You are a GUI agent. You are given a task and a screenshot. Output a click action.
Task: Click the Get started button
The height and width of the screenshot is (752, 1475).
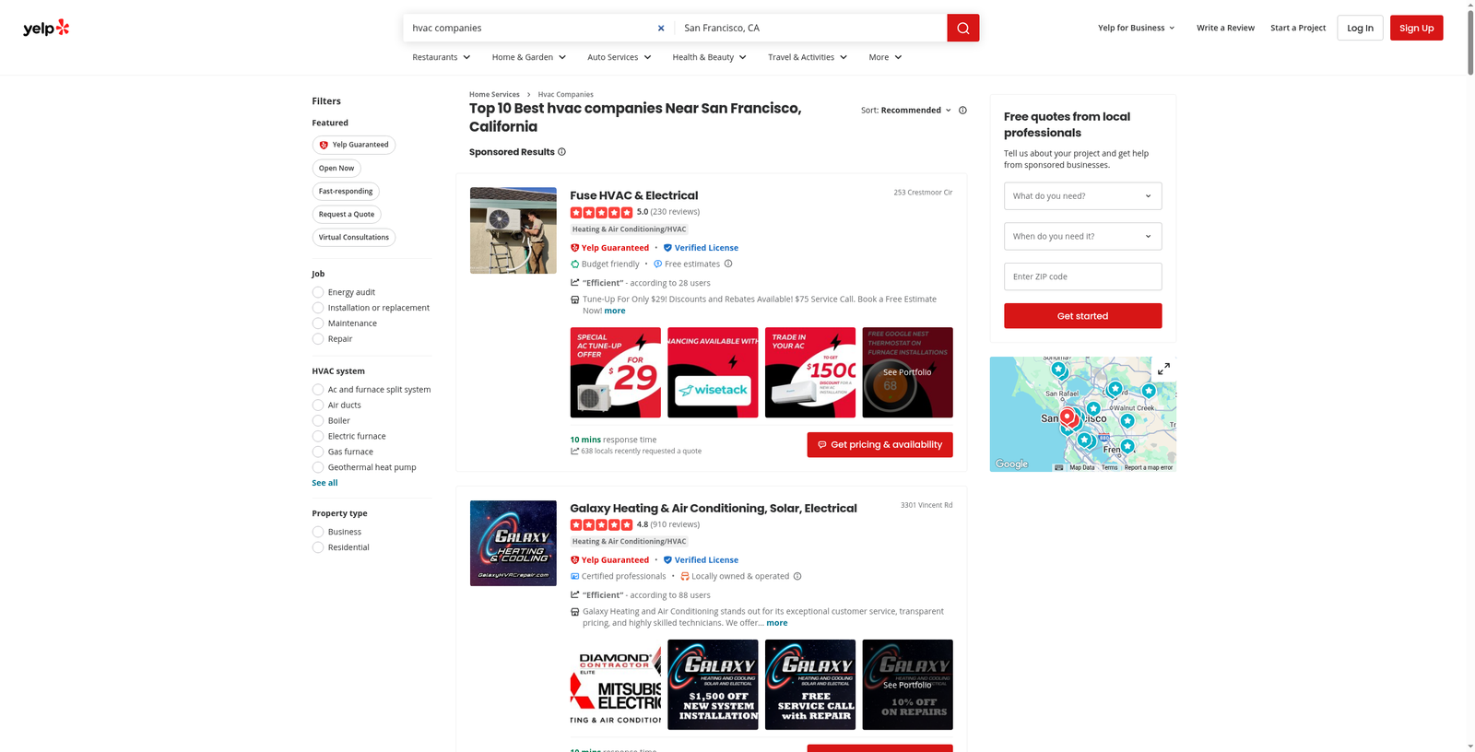coord(1082,316)
